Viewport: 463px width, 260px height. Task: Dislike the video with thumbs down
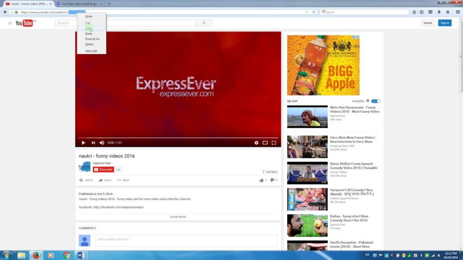tap(272, 180)
